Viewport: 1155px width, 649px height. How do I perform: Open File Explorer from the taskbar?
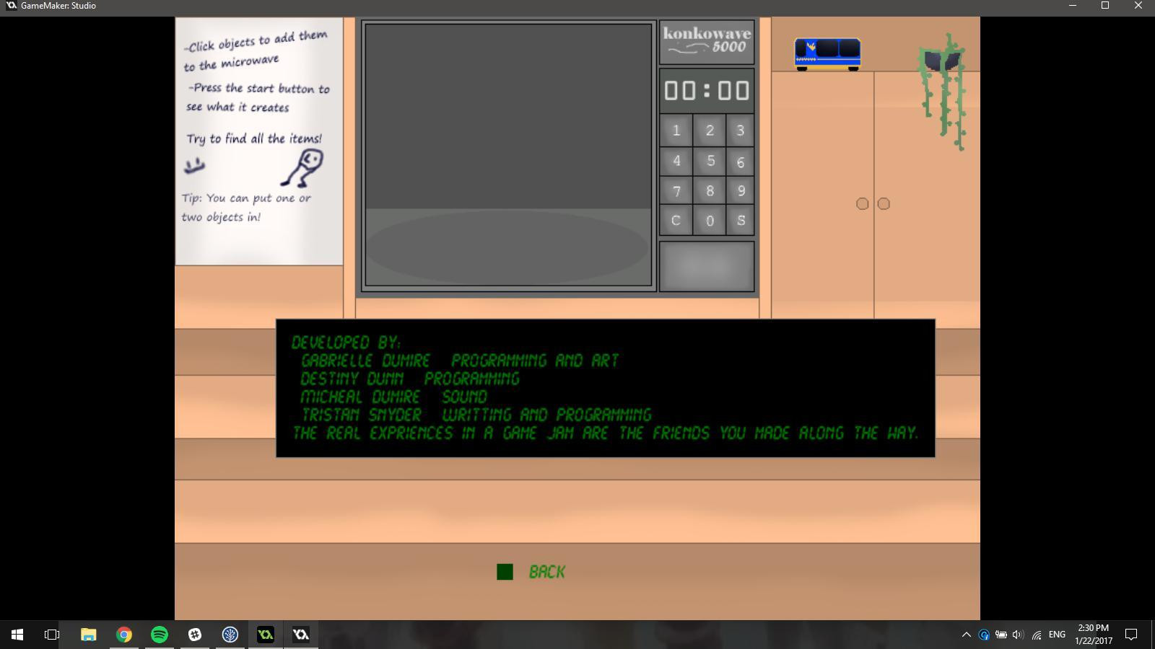click(x=88, y=635)
